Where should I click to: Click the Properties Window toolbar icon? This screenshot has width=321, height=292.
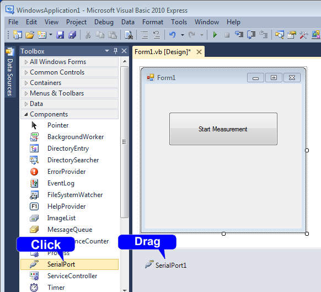point(292,35)
